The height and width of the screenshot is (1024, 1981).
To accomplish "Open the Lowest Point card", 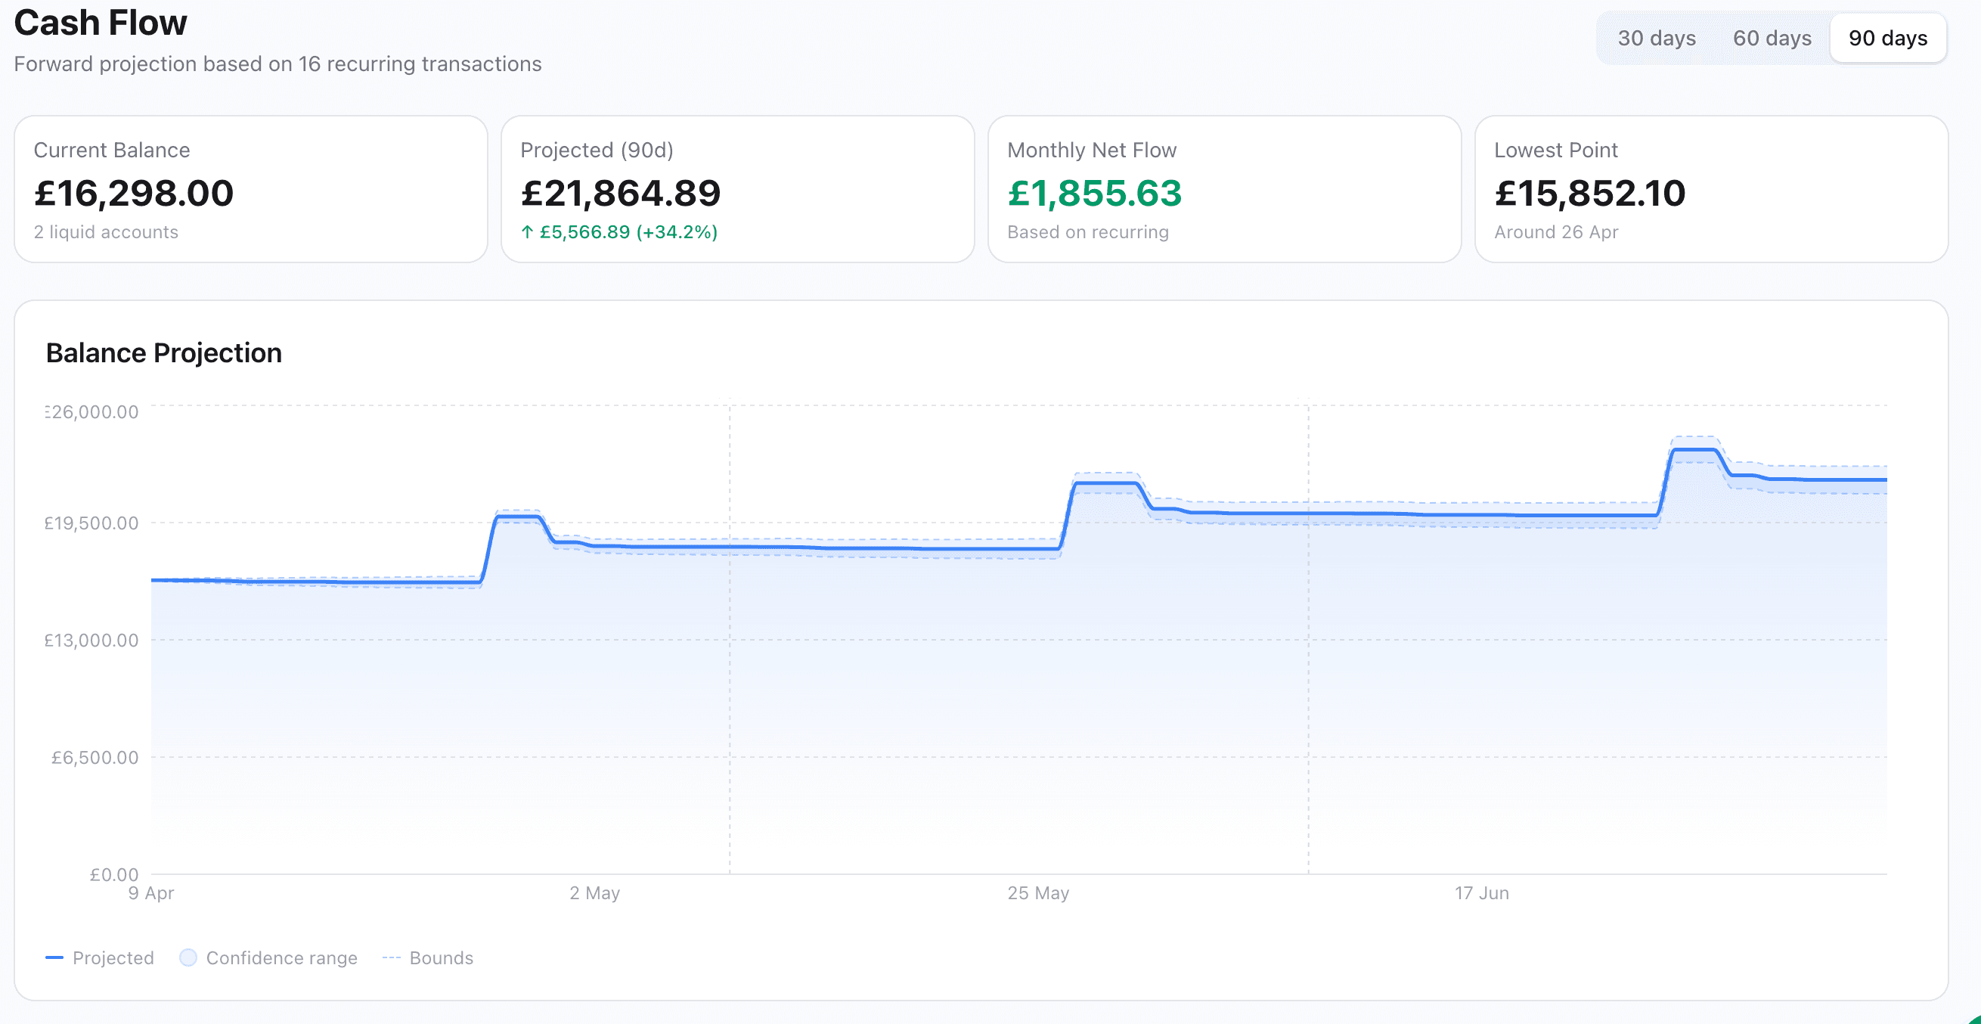I will coord(1710,188).
